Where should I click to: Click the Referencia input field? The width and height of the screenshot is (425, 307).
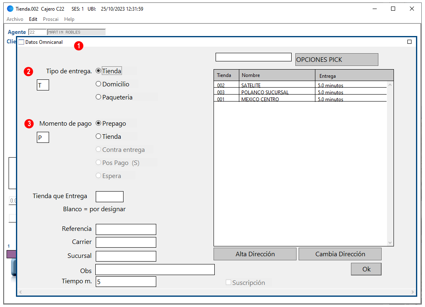click(x=126, y=230)
